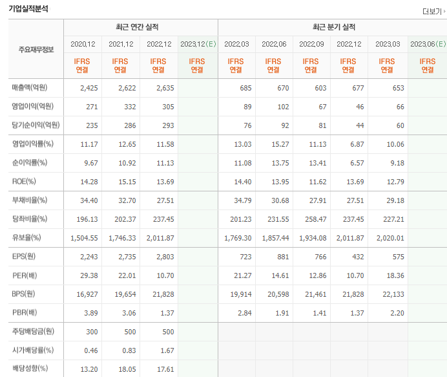Select the 12.79 ROE value

coord(395,182)
